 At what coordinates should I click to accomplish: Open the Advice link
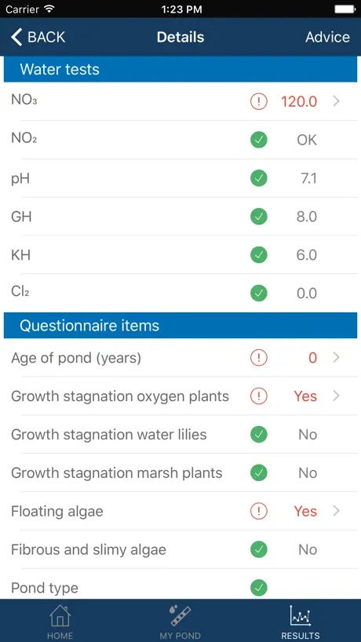point(327,37)
